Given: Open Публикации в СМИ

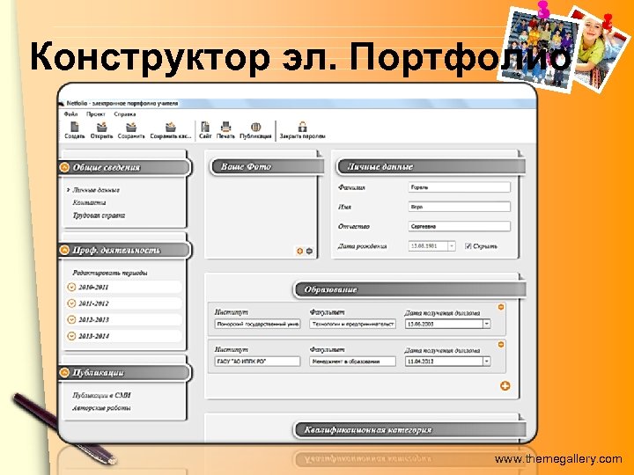Looking at the screenshot, I should click(101, 395).
